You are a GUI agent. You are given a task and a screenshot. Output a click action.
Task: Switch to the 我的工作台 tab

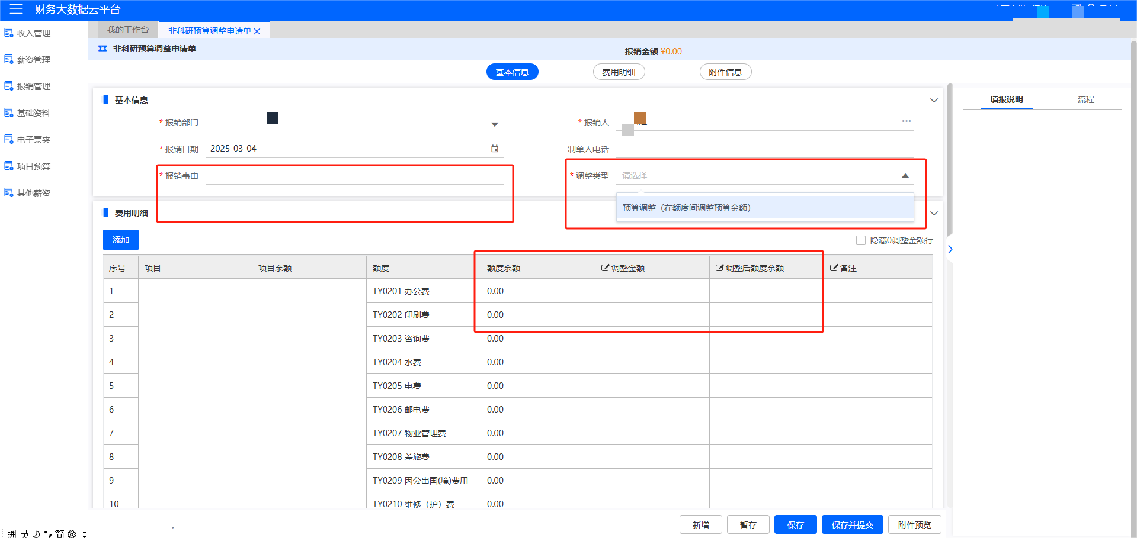128,30
